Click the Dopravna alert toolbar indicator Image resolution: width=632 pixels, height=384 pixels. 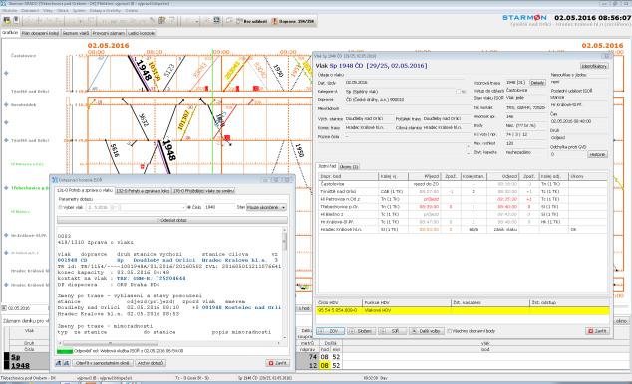[293, 21]
